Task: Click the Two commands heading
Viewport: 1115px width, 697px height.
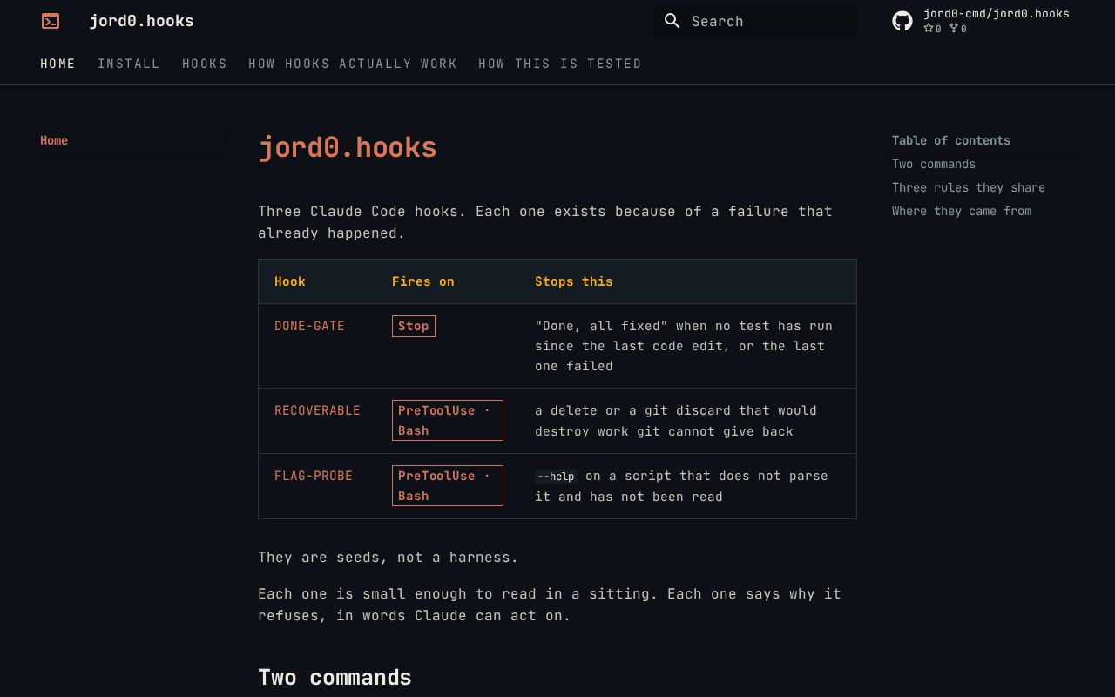Action: (334, 678)
